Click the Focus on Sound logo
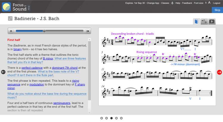Image resolution: width=223 pixels, height=122 pixels. [16, 7]
